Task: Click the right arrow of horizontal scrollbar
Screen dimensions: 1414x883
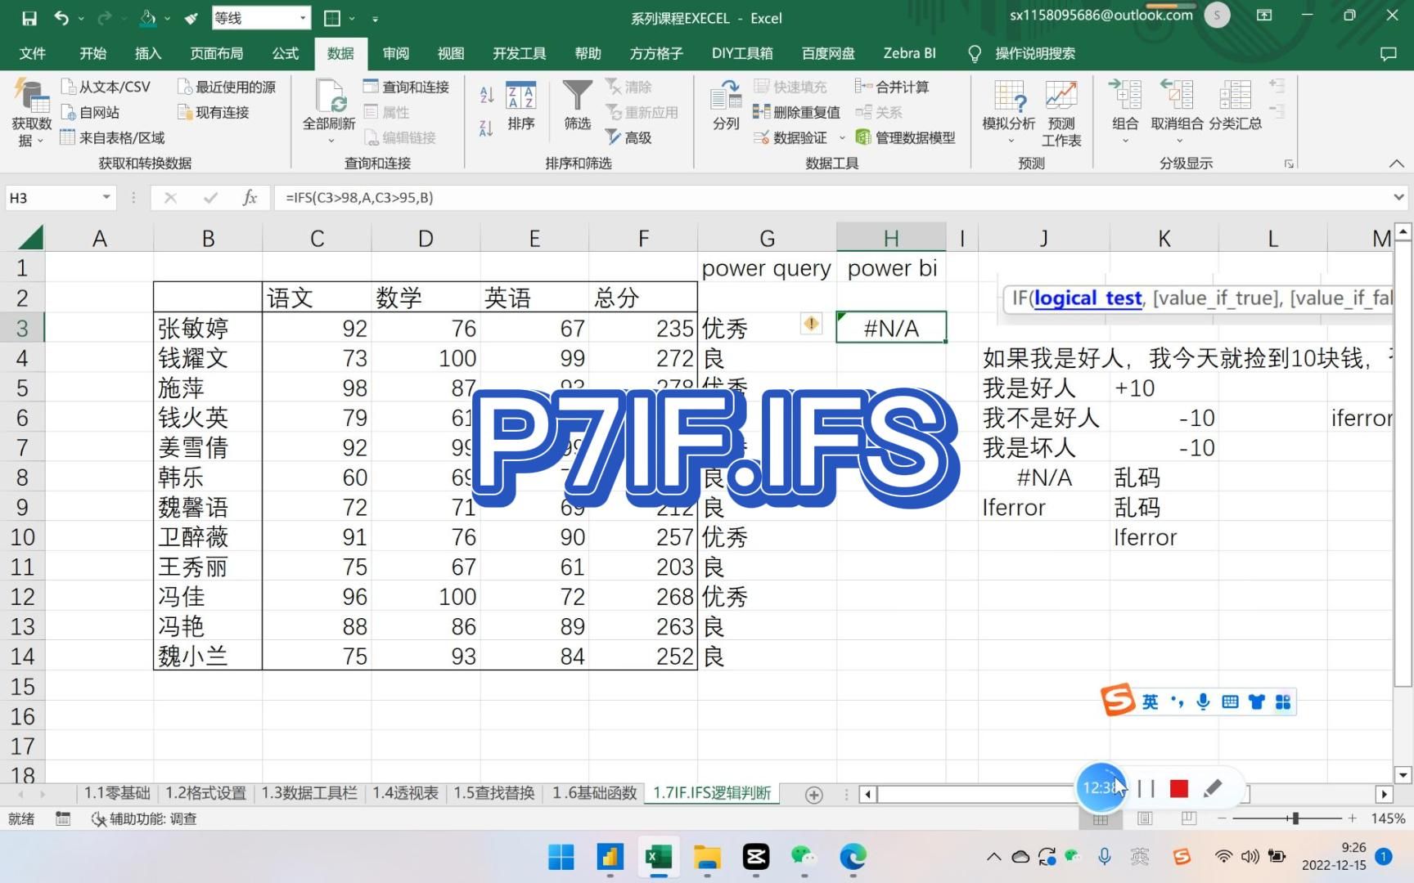Action: tap(1383, 794)
